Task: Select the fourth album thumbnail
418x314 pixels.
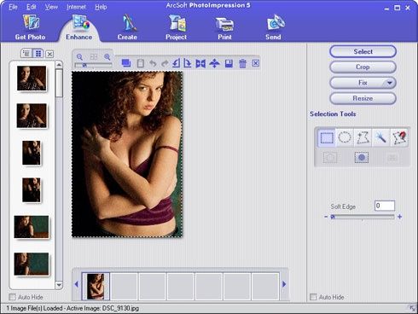Action: [32, 190]
